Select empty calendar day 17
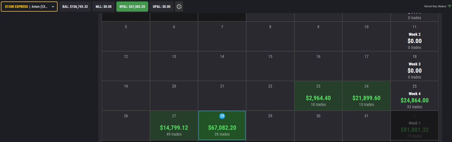This screenshot has height=142, width=452. pos(366,66)
